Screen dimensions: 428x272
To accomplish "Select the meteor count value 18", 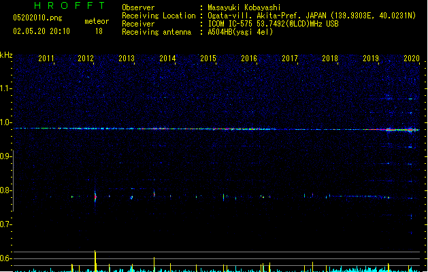I will coord(99,31).
